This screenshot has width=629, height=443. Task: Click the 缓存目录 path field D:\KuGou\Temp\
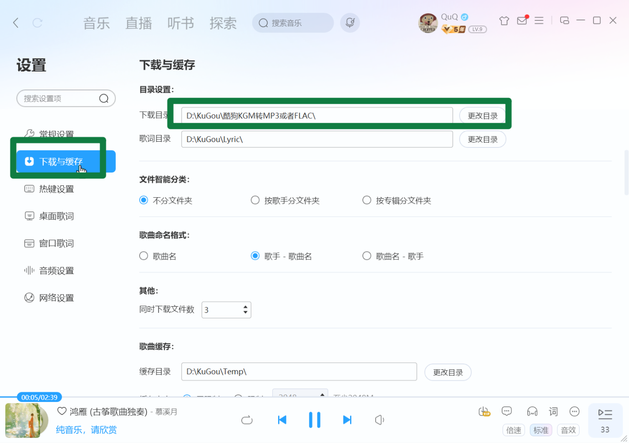tap(299, 372)
